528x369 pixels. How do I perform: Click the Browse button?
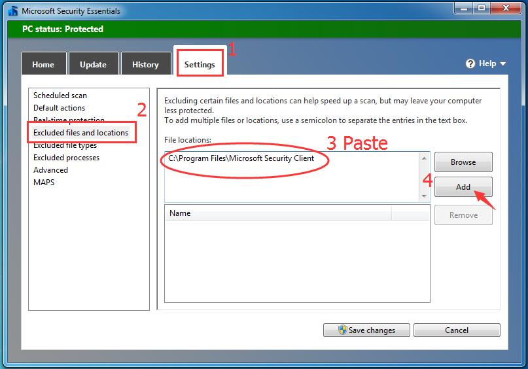463,162
